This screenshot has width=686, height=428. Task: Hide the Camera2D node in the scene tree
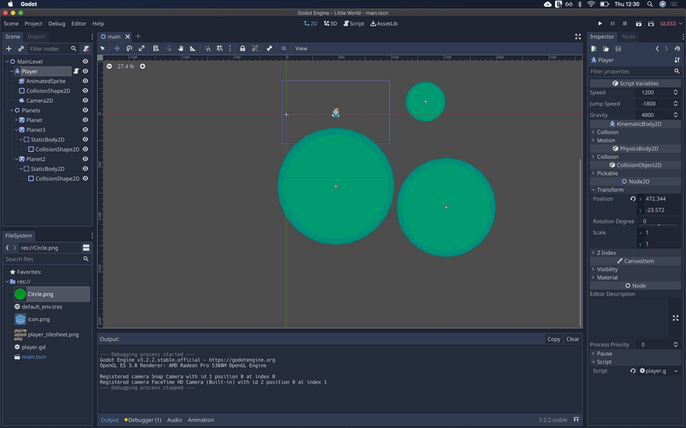(x=84, y=100)
